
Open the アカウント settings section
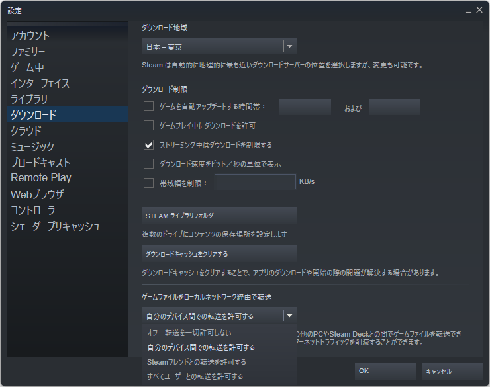point(67,36)
